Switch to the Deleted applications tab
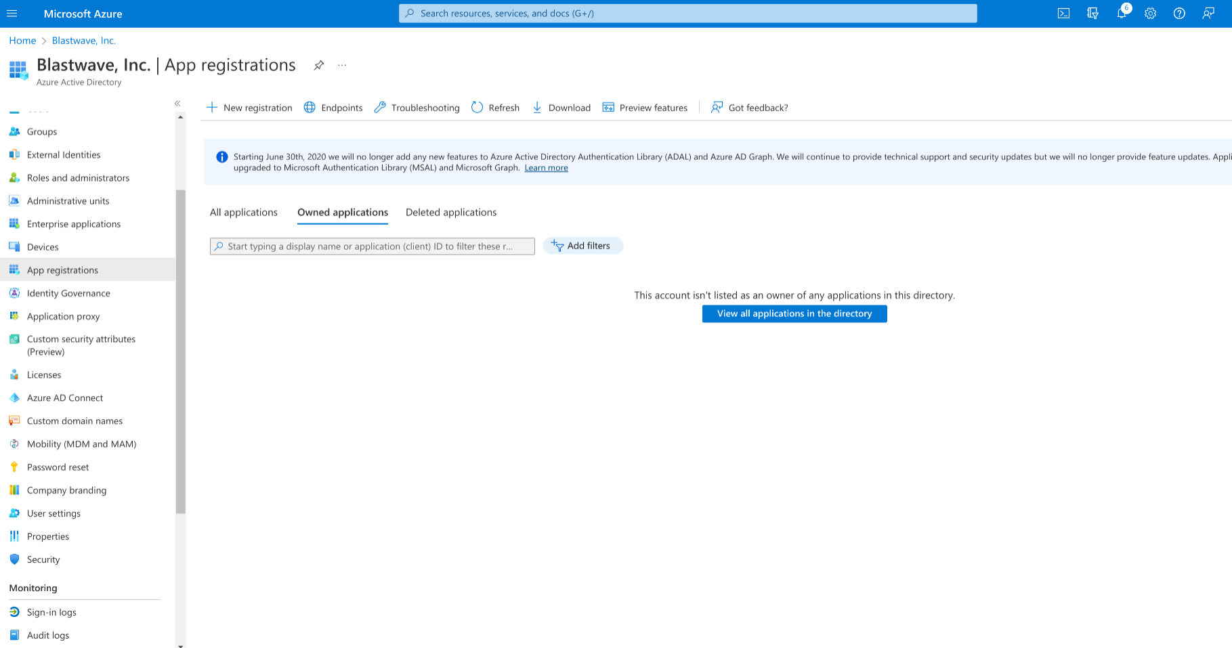1232x648 pixels. tap(451, 213)
